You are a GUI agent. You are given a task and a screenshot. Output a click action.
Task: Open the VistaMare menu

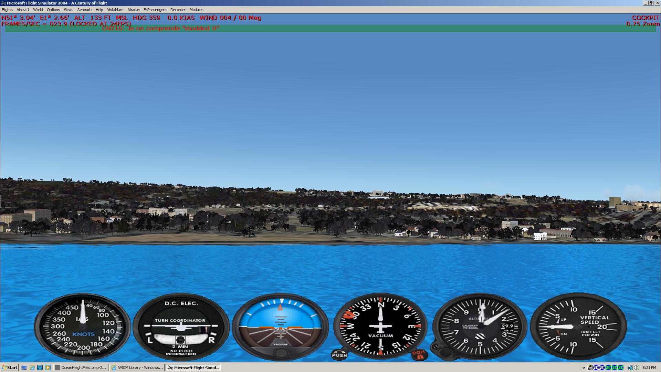click(x=115, y=10)
